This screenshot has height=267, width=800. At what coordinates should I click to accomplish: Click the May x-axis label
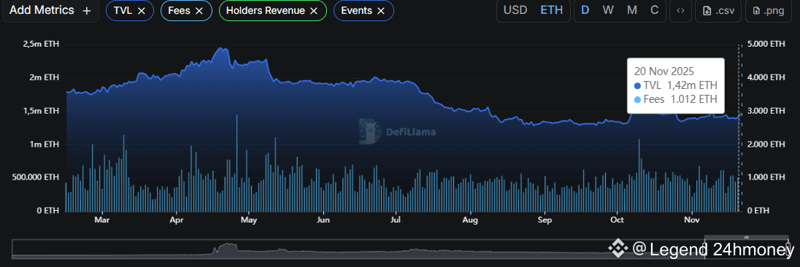point(248,220)
